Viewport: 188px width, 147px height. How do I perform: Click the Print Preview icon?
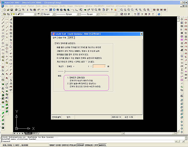click(x=20, y=10)
